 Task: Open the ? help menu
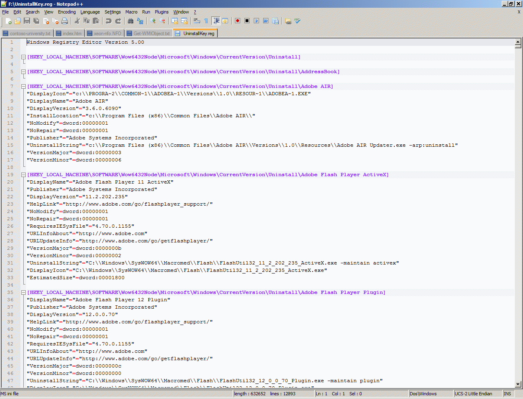click(195, 12)
